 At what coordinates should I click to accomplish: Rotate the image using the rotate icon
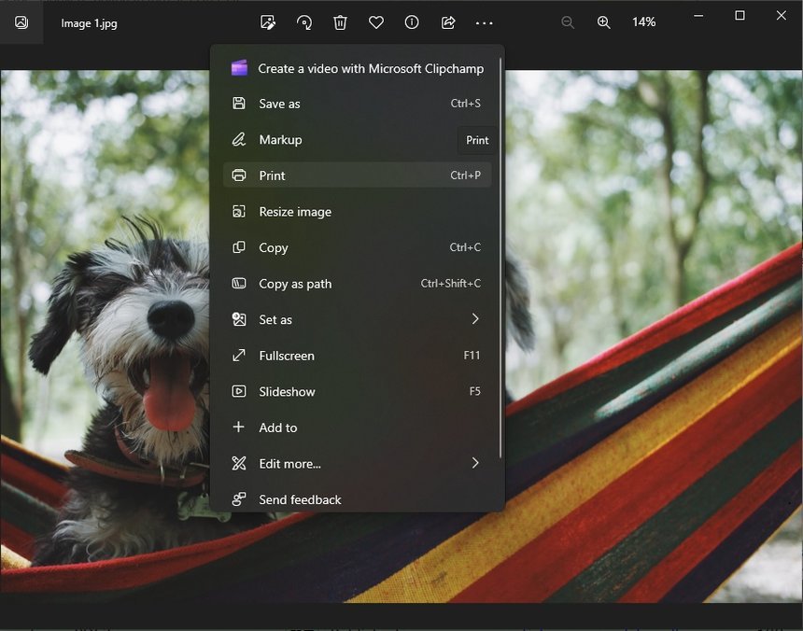304,22
